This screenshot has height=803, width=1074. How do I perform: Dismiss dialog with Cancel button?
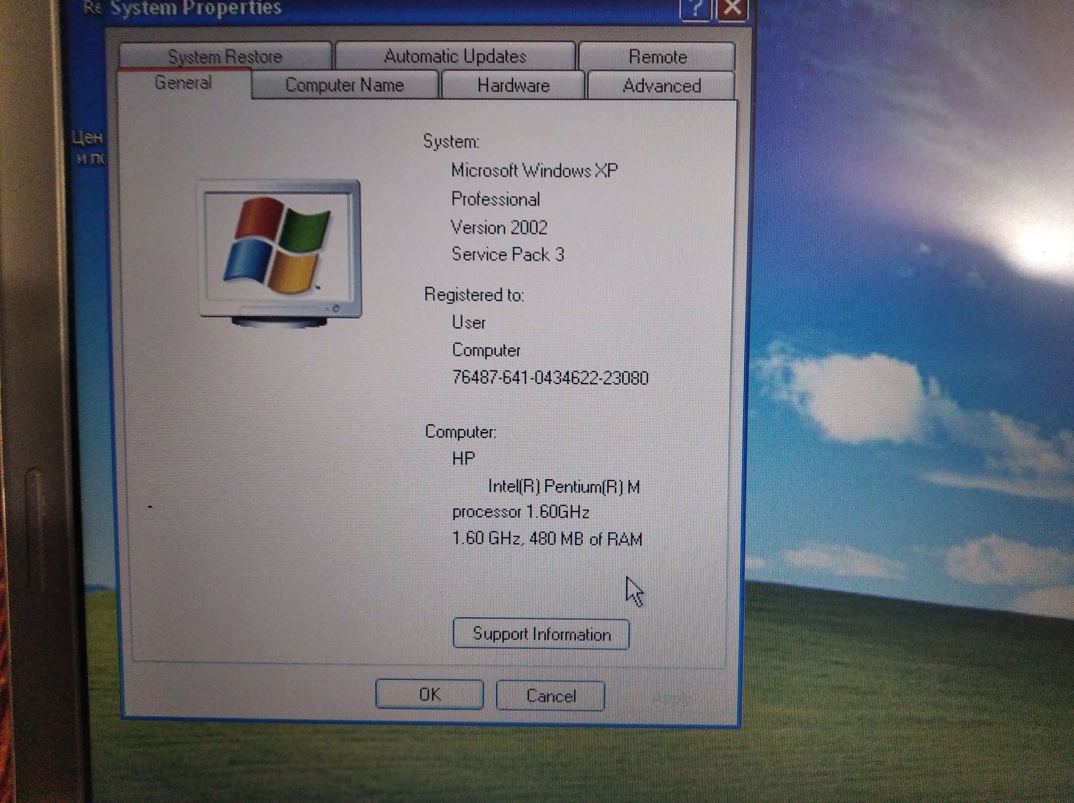click(551, 696)
